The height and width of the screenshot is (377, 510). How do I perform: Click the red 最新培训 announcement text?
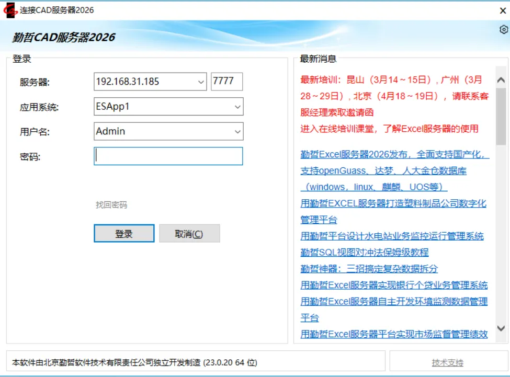click(394, 96)
